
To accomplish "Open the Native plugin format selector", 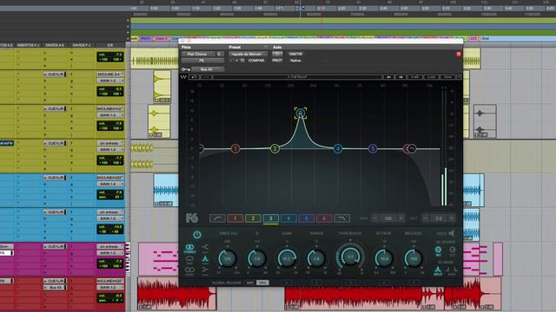I will [x=295, y=61].
